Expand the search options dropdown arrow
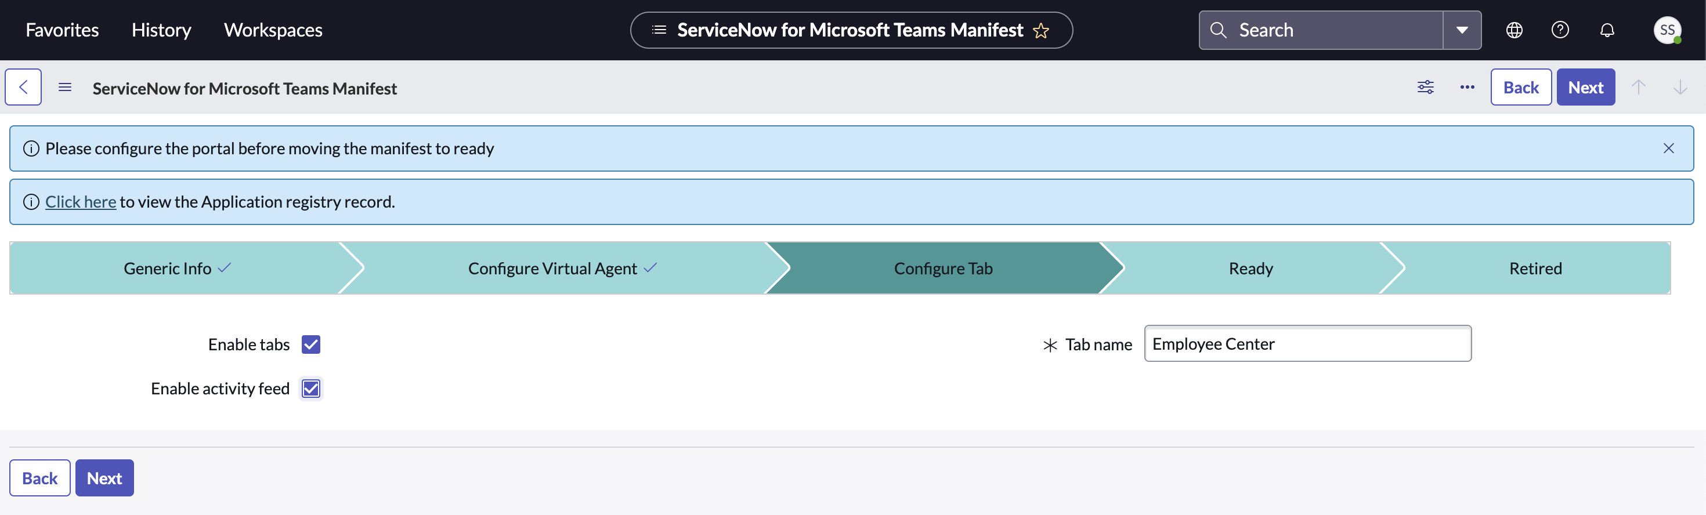Screen dimensions: 1706x515 (x=1462, y=30)
